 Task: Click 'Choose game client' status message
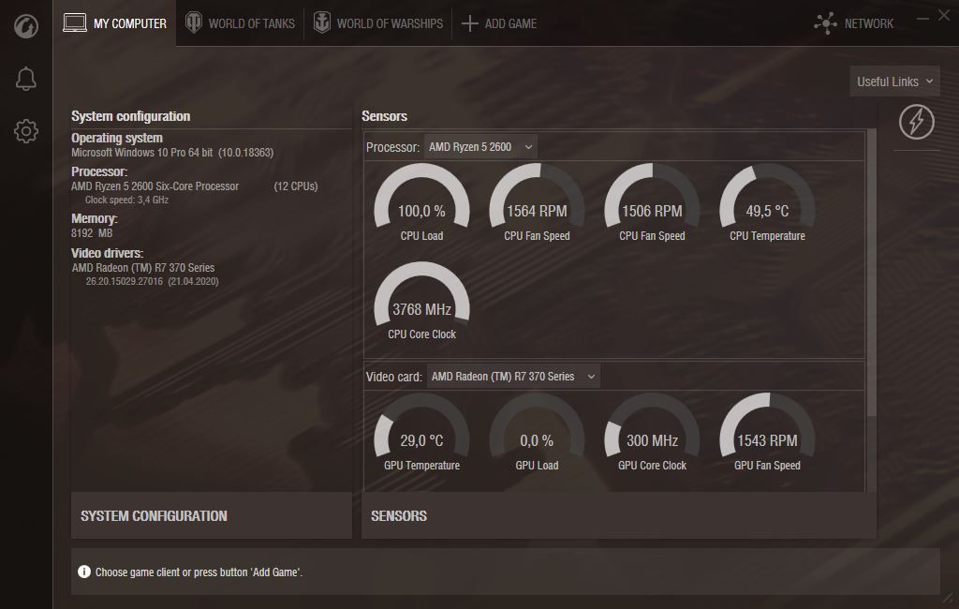pos(199,572)
